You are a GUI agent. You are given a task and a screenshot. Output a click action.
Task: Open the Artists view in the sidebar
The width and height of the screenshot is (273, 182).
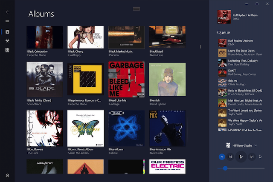coord(7,41)
